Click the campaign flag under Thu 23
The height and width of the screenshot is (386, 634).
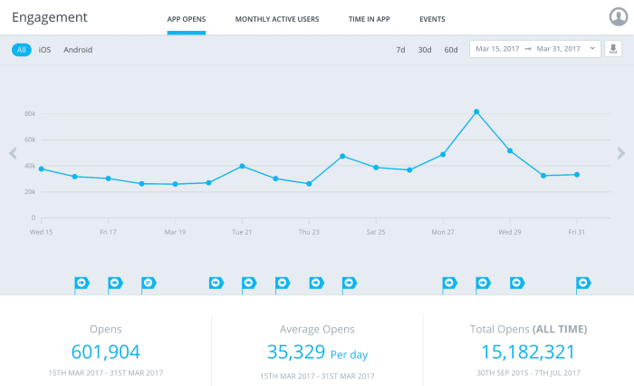click(x=315, y=284)
